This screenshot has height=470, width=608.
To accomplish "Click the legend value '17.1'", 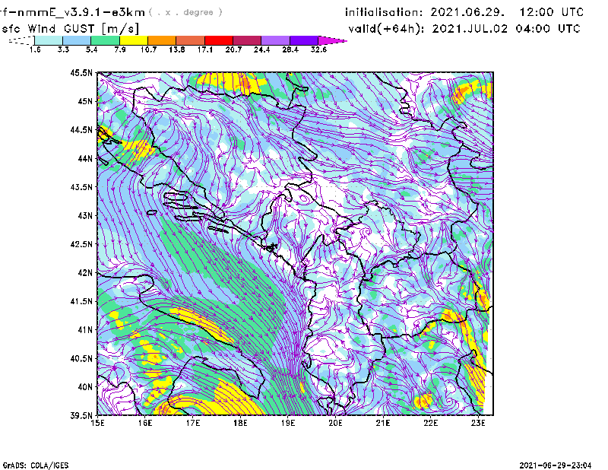I will [205, 49].
